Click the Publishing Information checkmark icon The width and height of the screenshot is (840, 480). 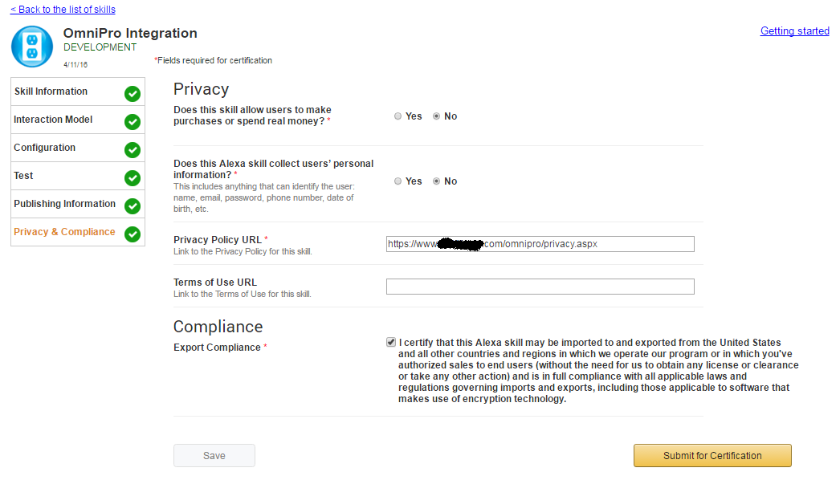click(x=132, y=205)
